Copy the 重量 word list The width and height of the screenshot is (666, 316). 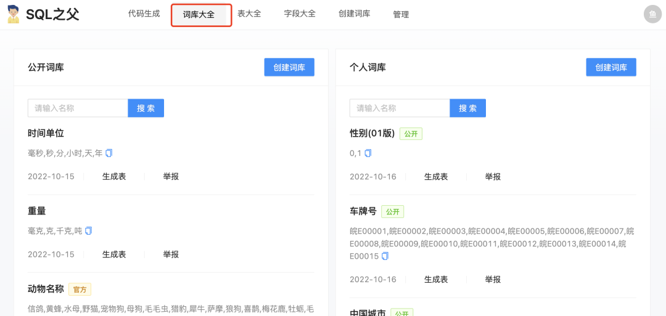(89, 230)
